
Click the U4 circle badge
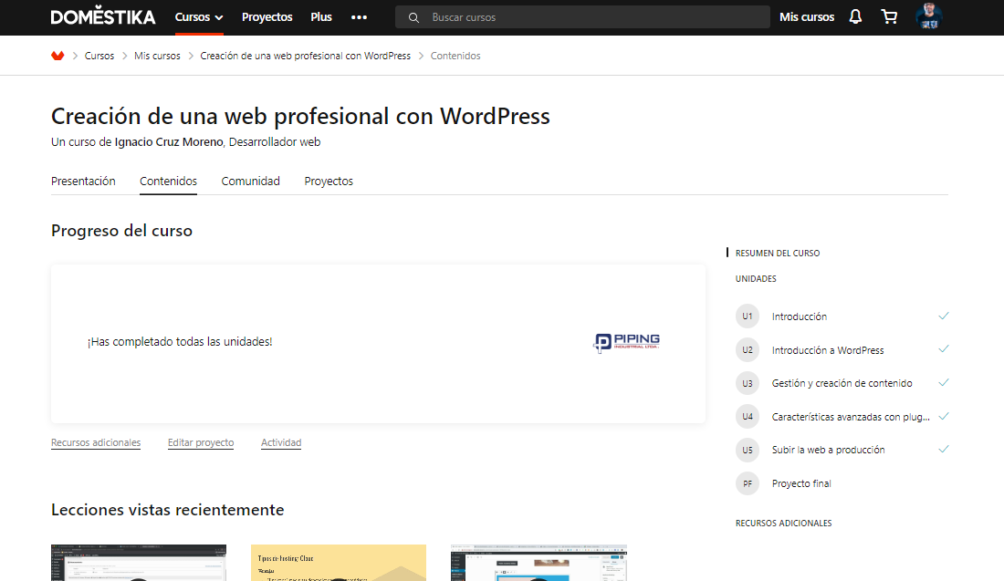(x=748, y=417)
